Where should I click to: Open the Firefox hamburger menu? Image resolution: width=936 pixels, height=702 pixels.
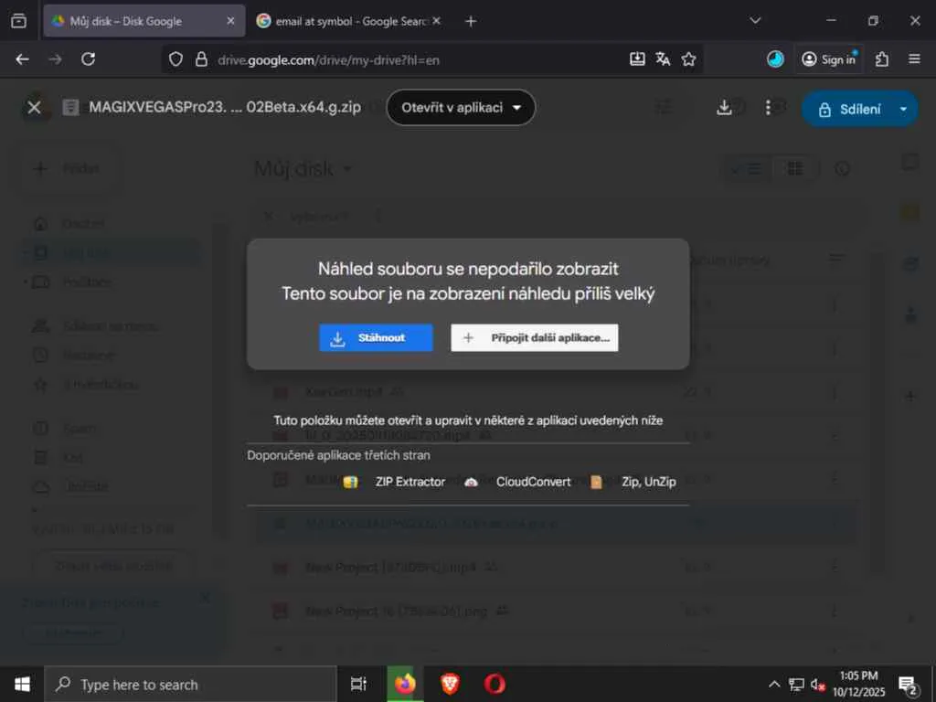[914, 59]
